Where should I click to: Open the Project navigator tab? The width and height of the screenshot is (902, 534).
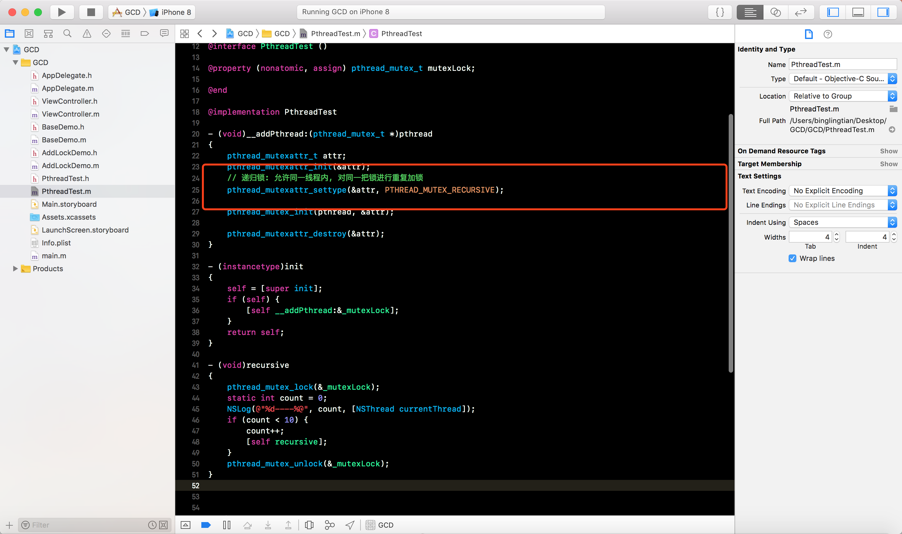click(10, 33)
